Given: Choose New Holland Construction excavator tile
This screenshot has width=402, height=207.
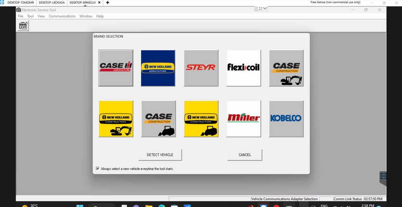Looking at the screenshot, I should pos(116,119).
